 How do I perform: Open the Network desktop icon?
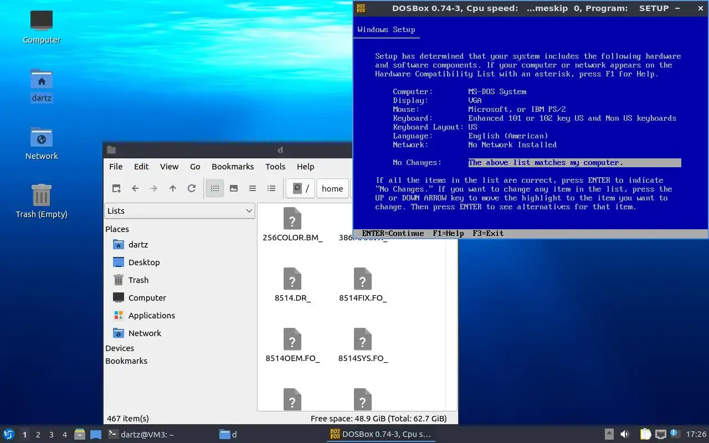point(42,143)
